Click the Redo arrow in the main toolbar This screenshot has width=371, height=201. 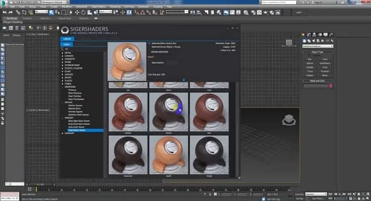(x=10, y=12)
